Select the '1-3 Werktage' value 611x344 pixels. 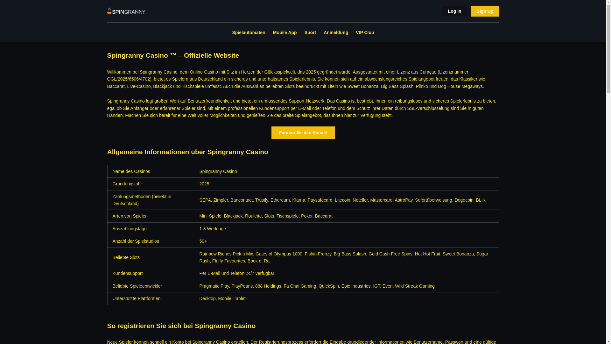pos(212,229)
